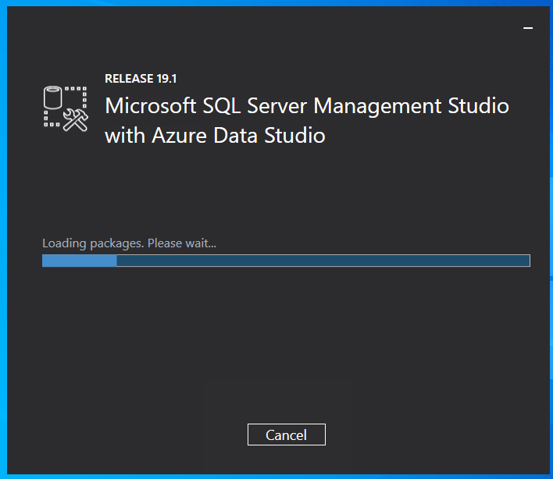Screen dimensions: 553x479
Task: Click the word 'Management' in the title
Action: tap(377, 106)
